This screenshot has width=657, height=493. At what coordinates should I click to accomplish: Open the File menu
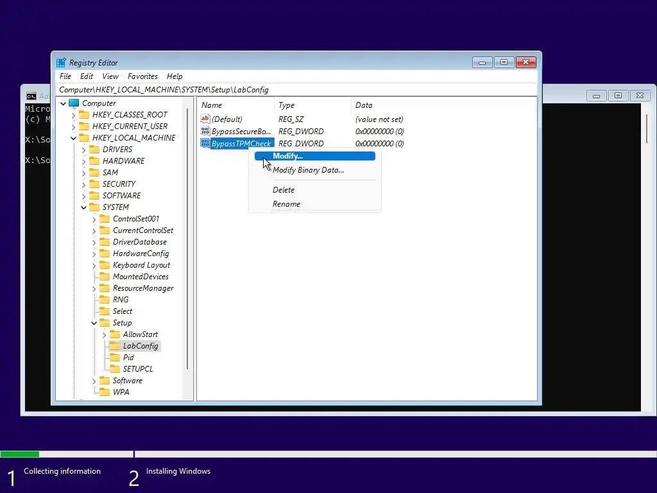click(65, 76)
